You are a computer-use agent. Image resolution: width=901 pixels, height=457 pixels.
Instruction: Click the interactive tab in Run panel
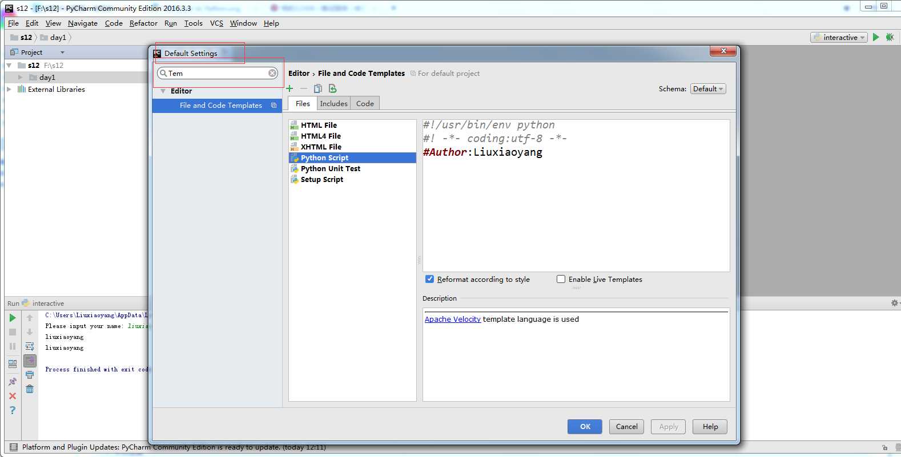click(43, 303)
